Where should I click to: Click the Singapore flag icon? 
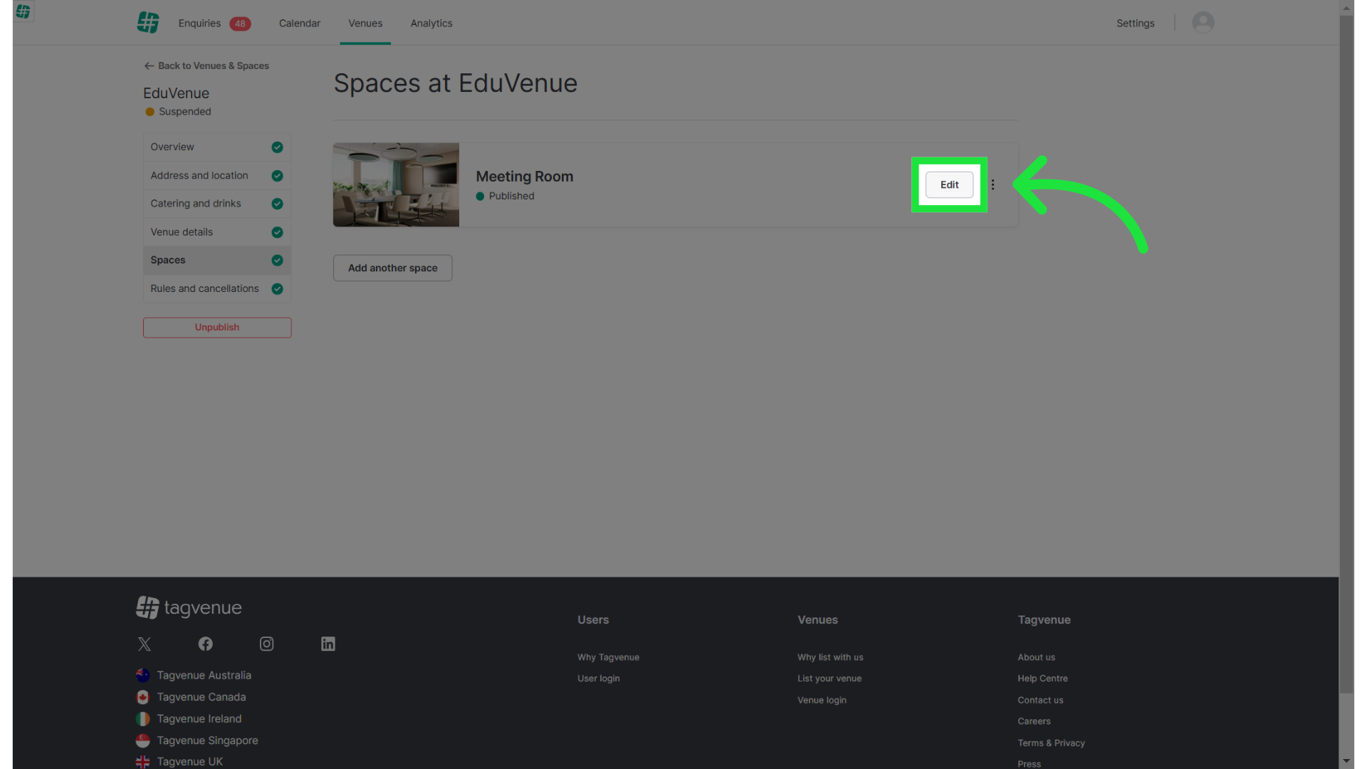pos(143,741)
